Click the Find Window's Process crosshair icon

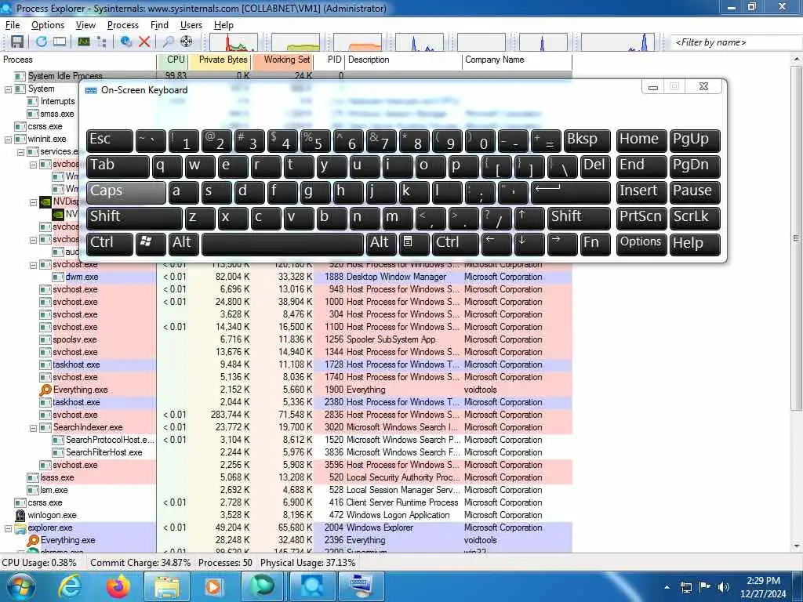coord(187,42)
